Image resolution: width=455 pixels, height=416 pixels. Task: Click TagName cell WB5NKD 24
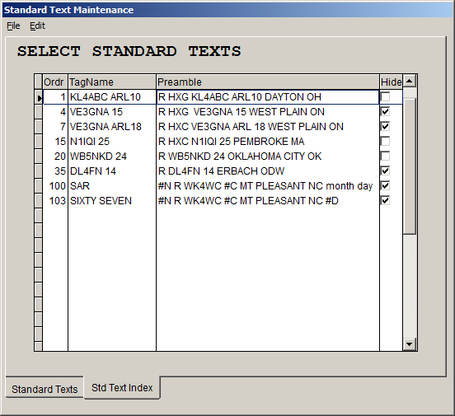112,156
